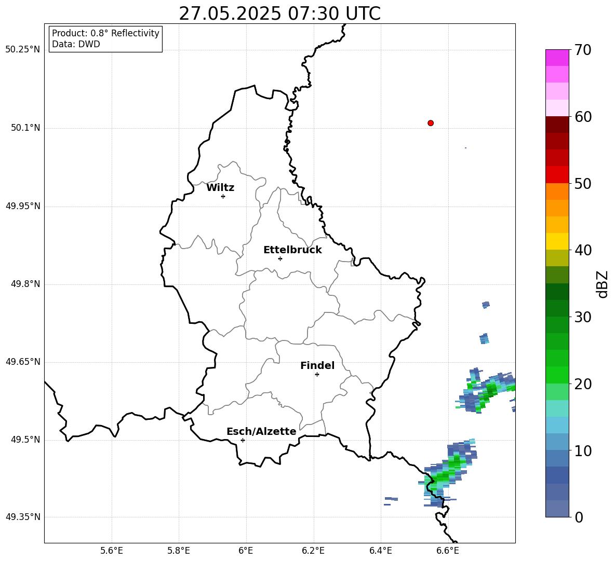The height and width of the screenshot is (561, 615).
Task: Click the colorbar tick label 50
Action: pos(583,183)
